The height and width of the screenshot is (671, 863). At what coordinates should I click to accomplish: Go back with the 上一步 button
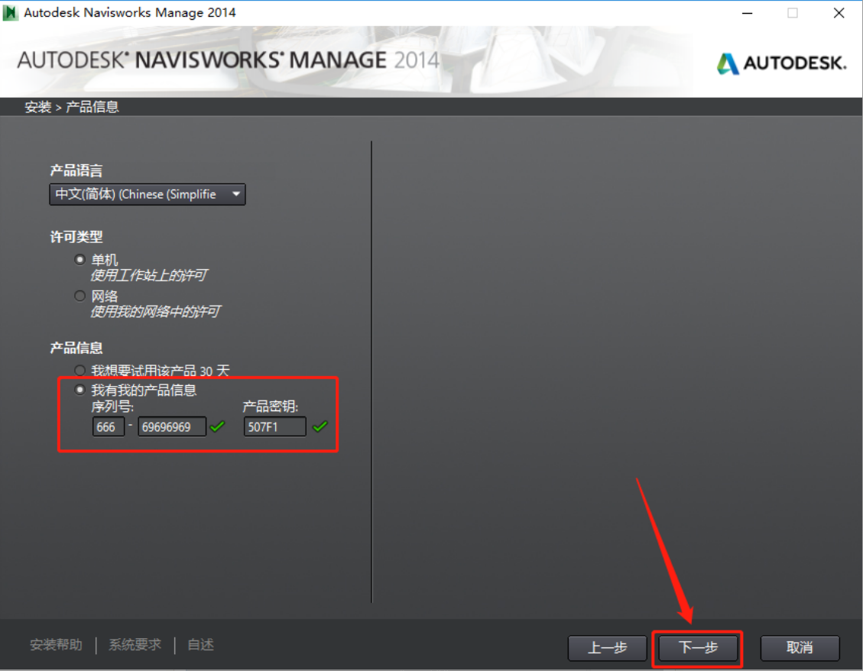pyautogui.click(x=608, y=648)
